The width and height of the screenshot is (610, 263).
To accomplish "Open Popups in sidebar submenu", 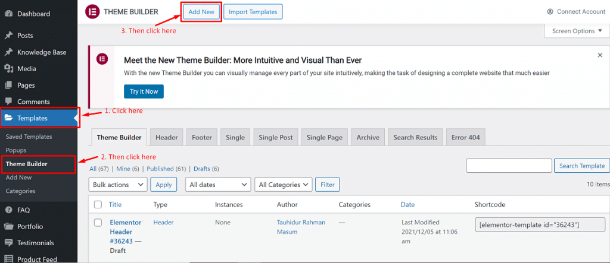I will 16,150.
